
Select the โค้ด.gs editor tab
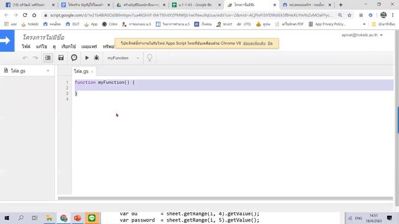pyautogui.click(x=81, y=72)
